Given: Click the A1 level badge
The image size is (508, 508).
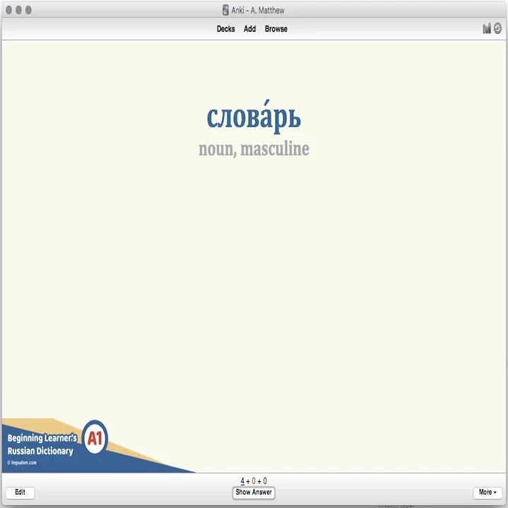Looking at the screenshot, I should (95, 438).
